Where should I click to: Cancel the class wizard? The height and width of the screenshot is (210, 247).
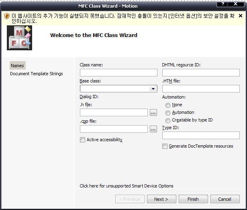coord(225,199)
